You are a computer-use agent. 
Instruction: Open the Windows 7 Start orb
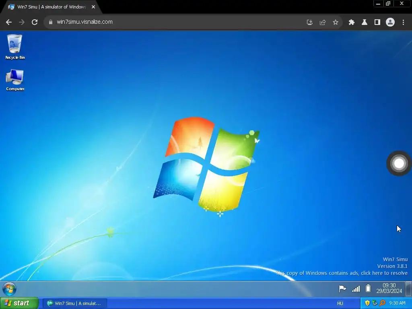point(10,289)
